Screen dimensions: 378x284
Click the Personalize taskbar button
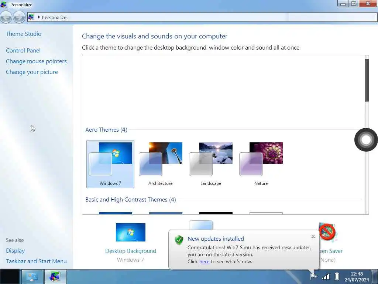click(55, 277)
